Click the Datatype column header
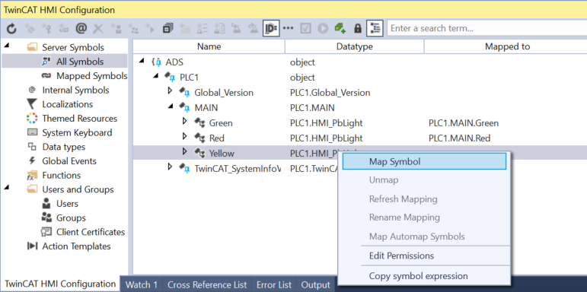The image size is (587, 292). pos(354,46)
